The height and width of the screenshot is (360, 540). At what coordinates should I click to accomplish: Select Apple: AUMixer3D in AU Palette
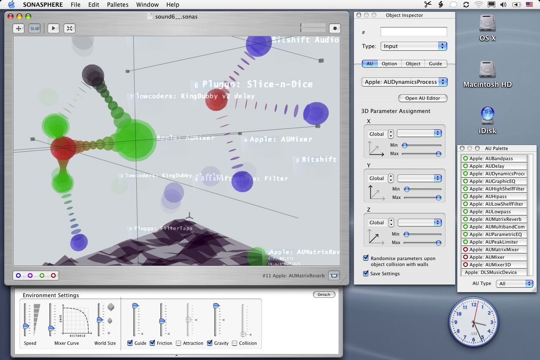494,265
